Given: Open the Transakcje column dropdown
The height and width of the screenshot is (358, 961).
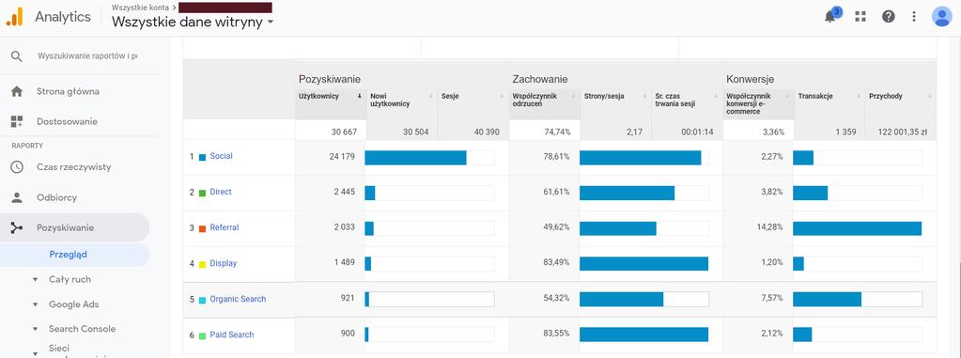Looking at the screenshot, I should (x=859, y=96).
